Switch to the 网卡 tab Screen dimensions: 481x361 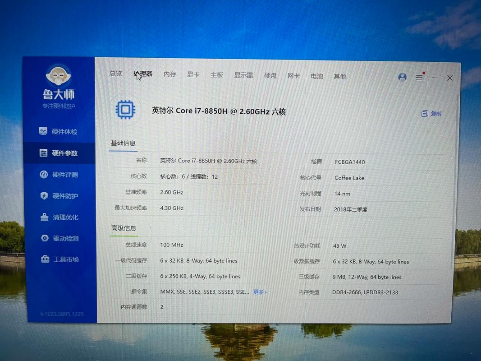pos(293,76)
